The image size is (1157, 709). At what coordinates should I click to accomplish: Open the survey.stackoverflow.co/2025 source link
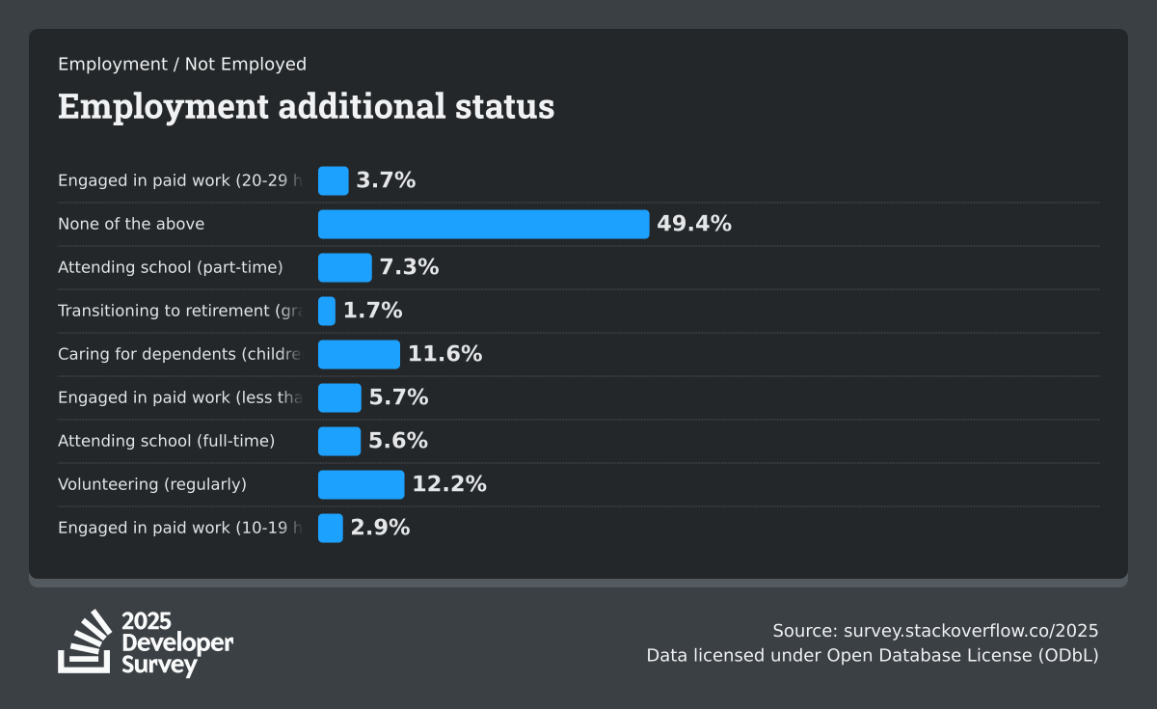(971, 631)
